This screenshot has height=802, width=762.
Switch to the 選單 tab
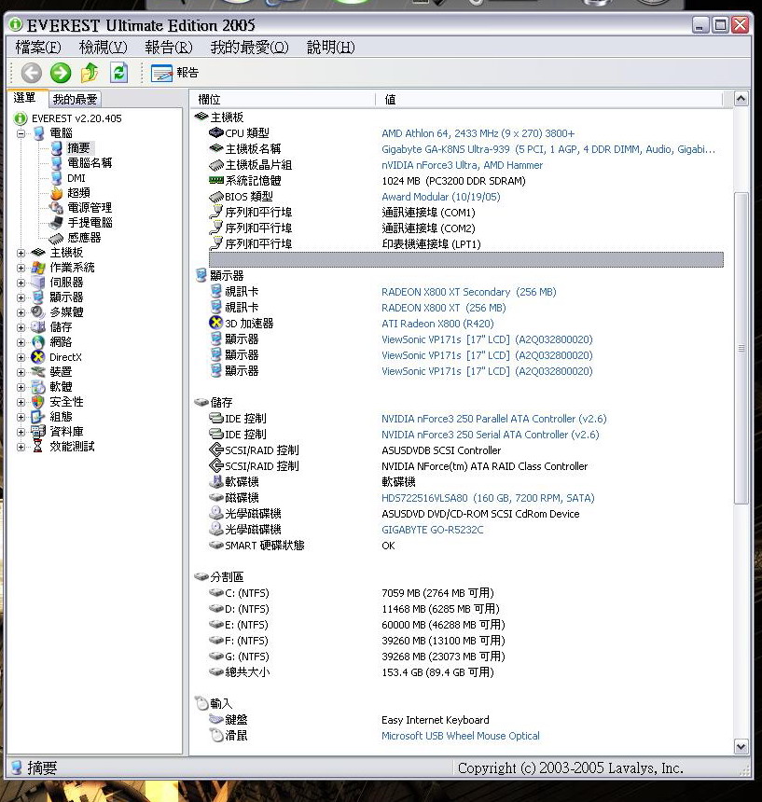click(x=24, y=98)
